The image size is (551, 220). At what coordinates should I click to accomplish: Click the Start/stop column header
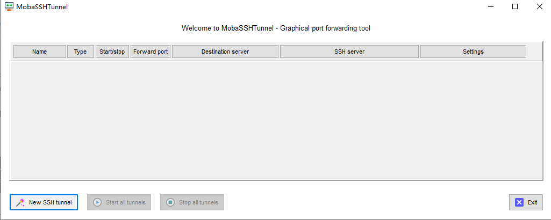point(112,52)
